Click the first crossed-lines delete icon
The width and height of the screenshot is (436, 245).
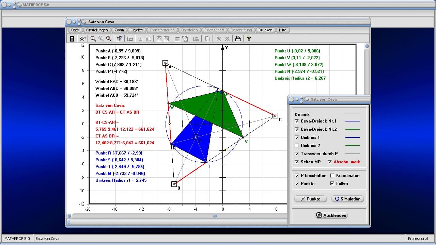pos(219,39)
